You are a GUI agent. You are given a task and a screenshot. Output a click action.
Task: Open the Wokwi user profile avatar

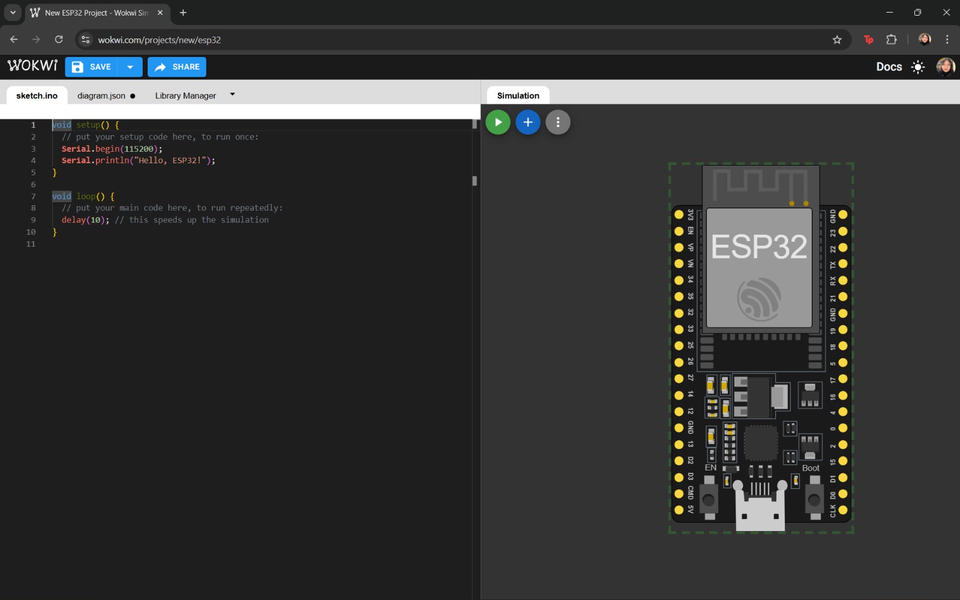[x=946, y=67]
